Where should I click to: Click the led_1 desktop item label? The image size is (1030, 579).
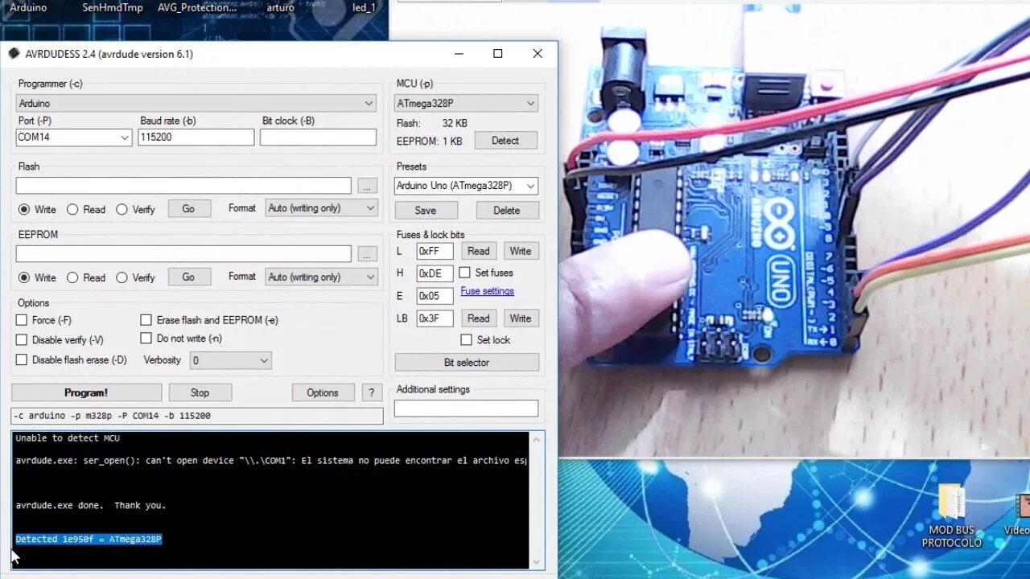coord(364,7)
